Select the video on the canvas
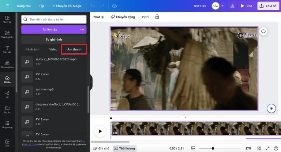 (184, 68)
